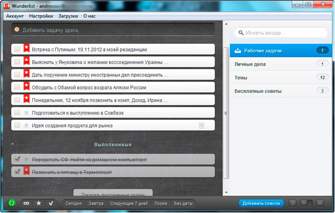The height and width of the screenshot is (213, 335).
Task: Check off 'Выяснить у Януковича' task
Action: [17, 62]
